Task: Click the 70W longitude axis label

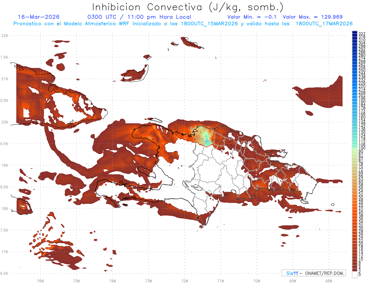Action: coord(256,281)
